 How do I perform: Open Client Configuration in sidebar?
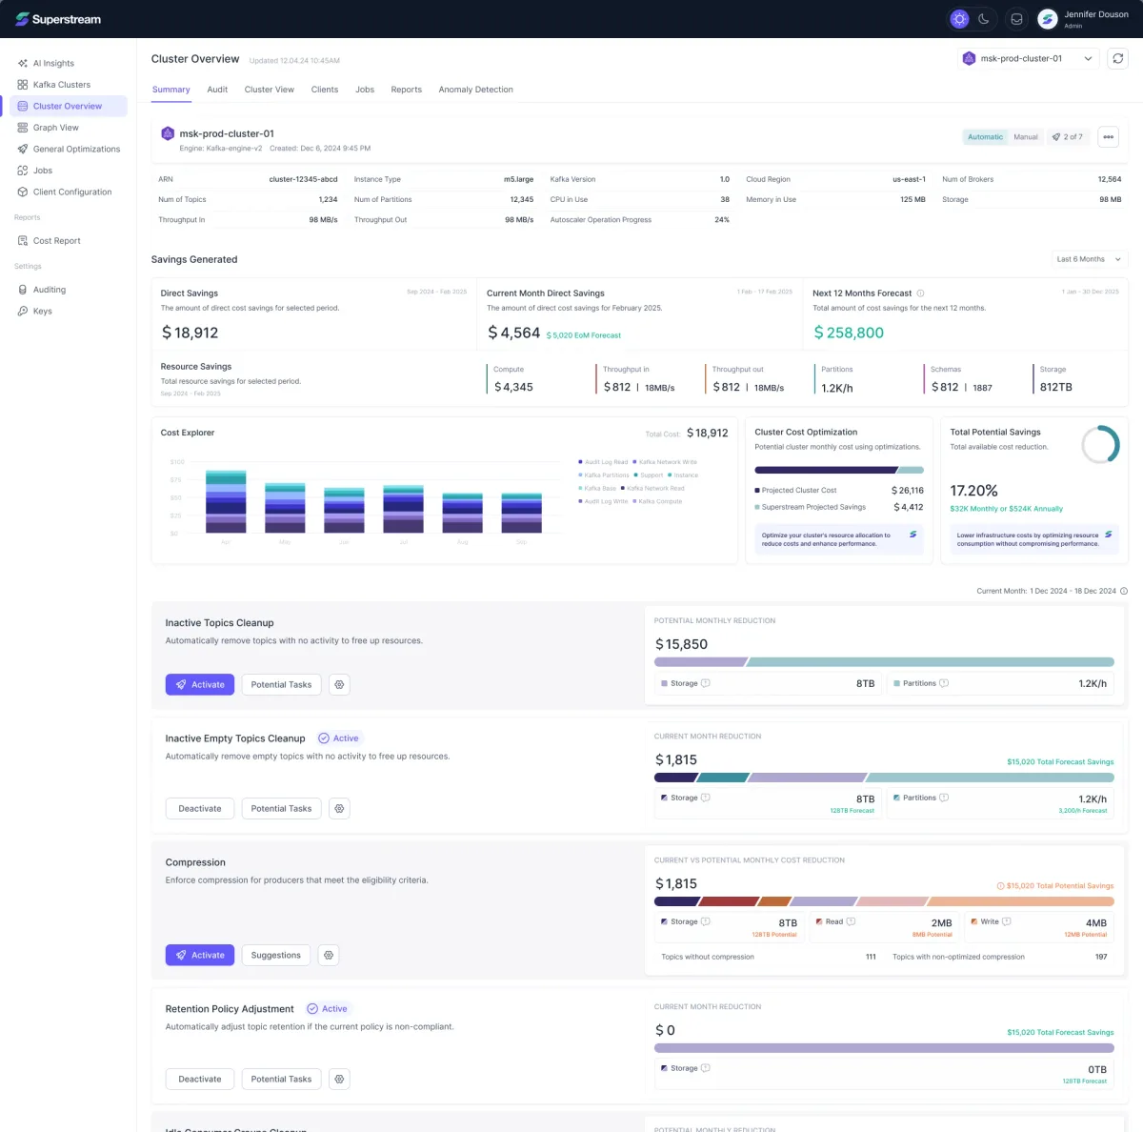tap(64, 192)
